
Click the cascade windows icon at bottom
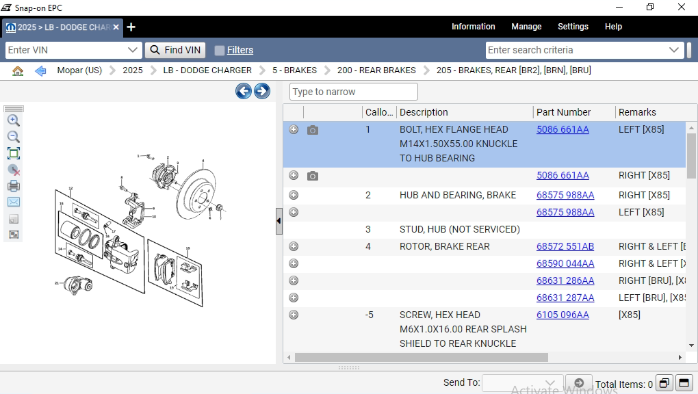(x=664, y=383)
